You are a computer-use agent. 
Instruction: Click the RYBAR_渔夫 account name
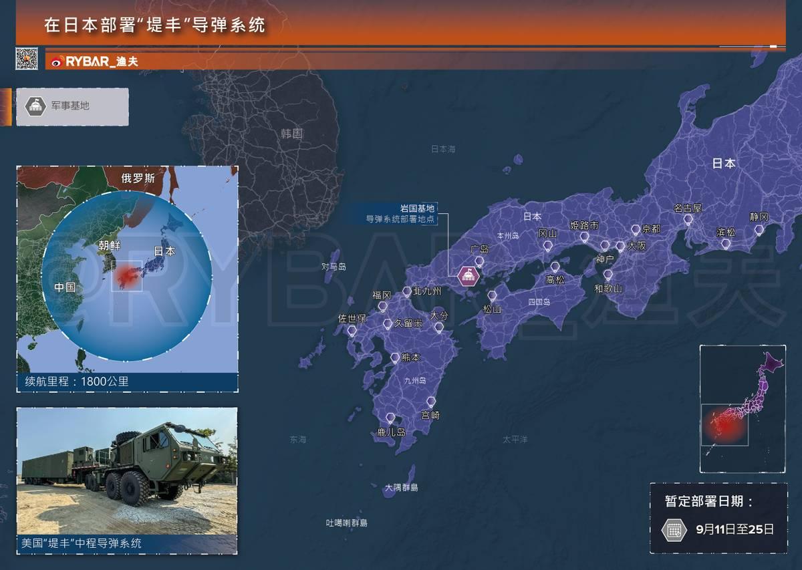[103, 61]
